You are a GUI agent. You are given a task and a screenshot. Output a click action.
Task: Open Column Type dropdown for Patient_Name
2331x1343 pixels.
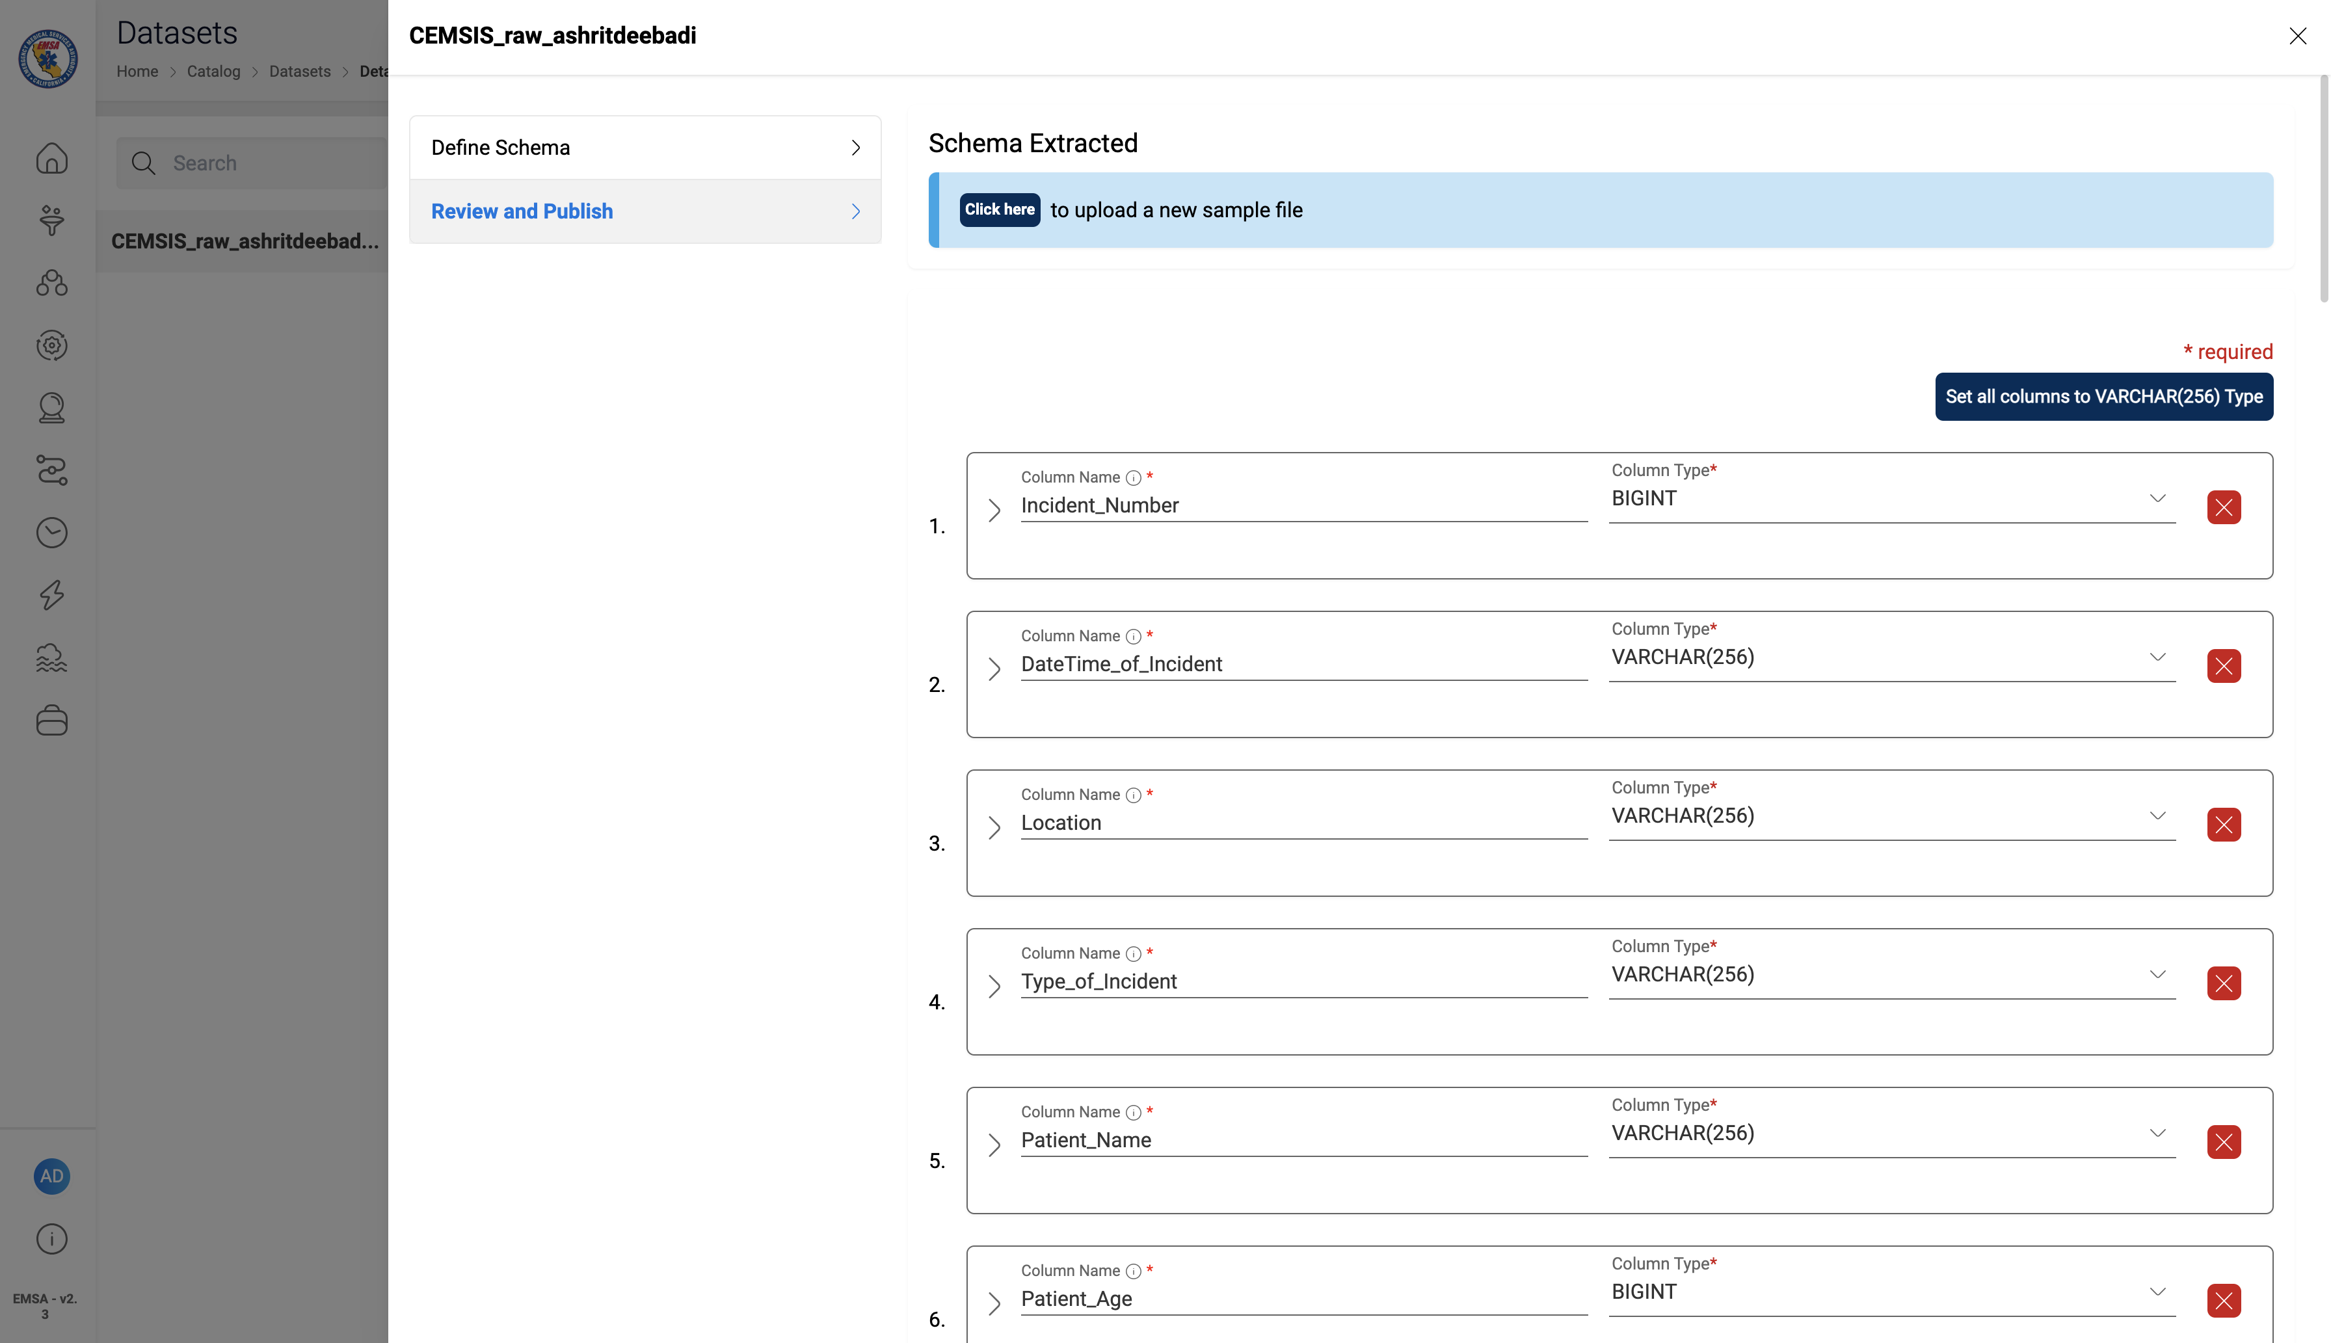coord(1891,1134)
